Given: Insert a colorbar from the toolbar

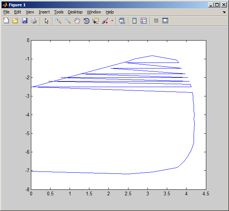Looking at the screenshot, I should 134,21.
